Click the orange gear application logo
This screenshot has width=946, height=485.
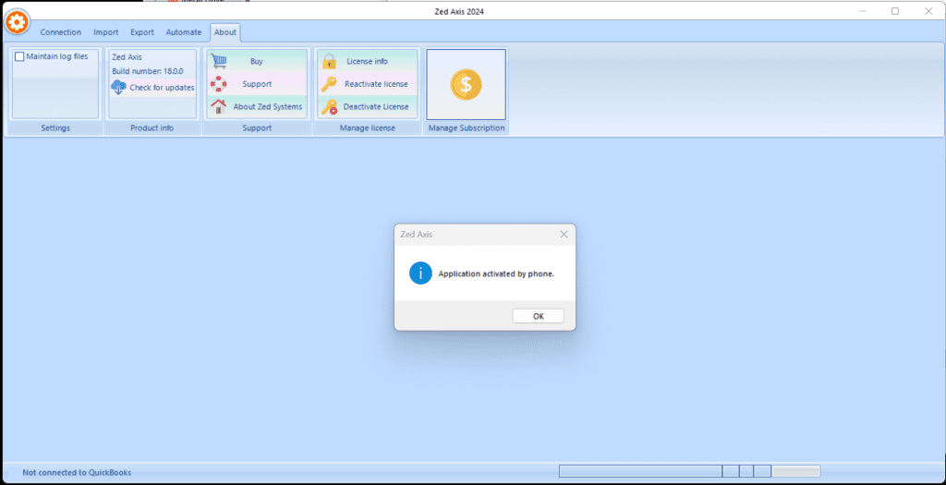tap(17, 22)
